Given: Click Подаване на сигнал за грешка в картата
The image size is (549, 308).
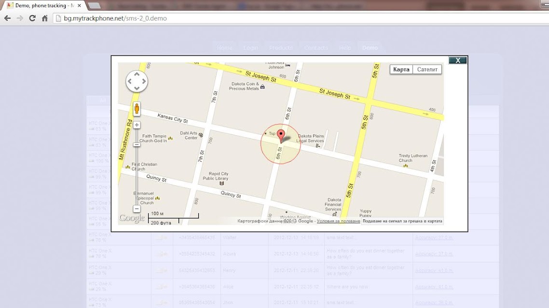Looking at the screenshot, I should (402, 221).
